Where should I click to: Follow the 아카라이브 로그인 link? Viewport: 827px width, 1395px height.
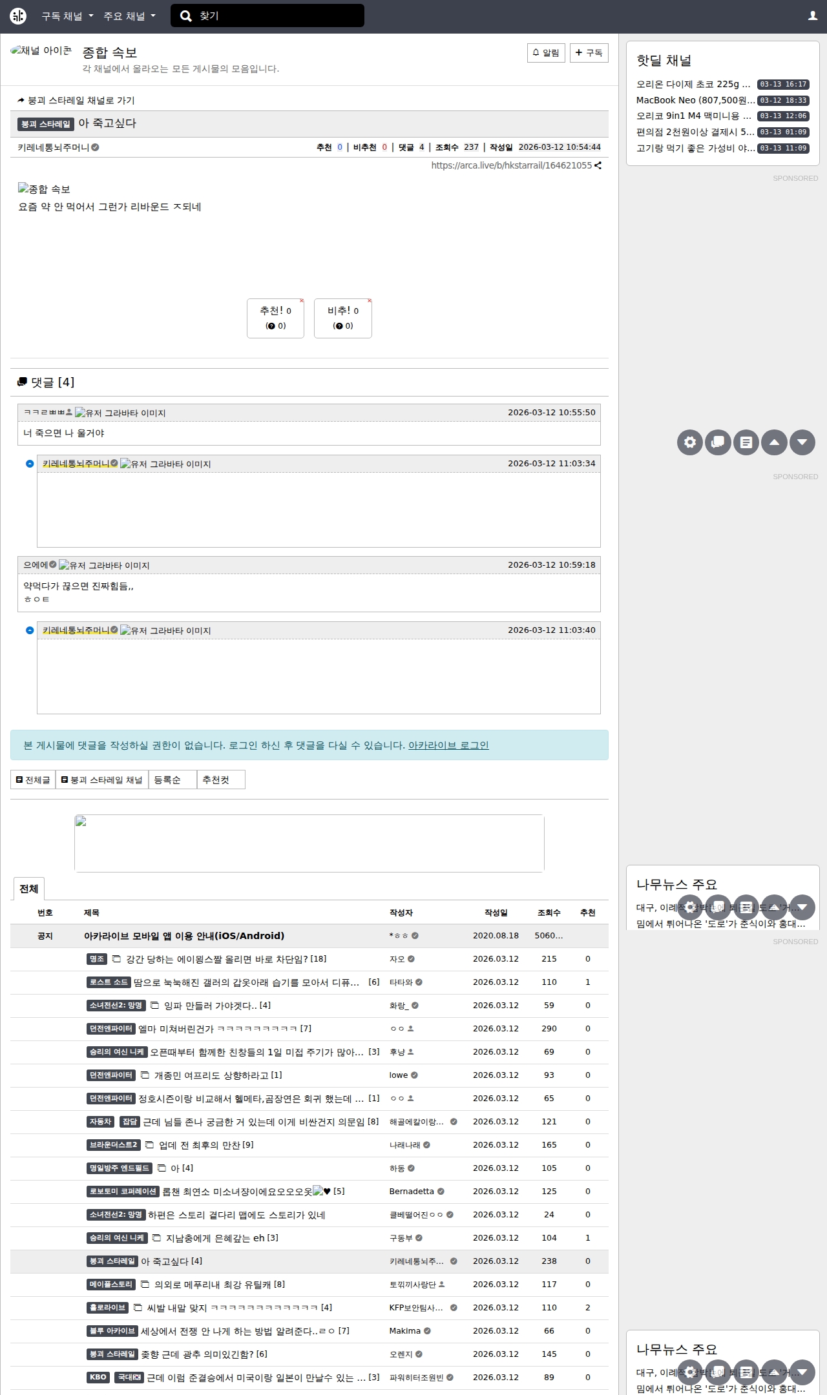(x=448, y=745)
